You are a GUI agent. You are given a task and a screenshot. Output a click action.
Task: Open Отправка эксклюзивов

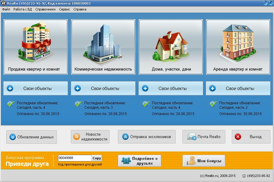click(x=147, y=137)
